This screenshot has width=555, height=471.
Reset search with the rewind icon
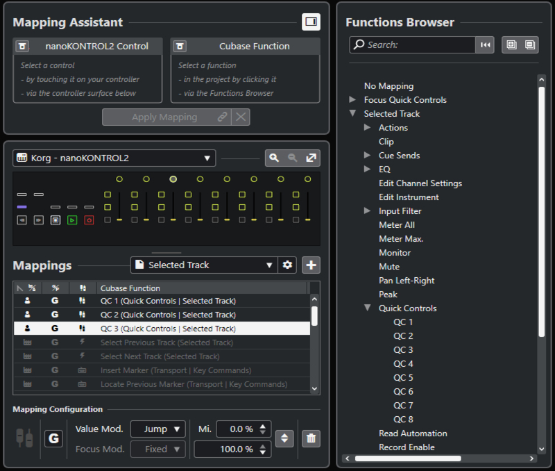485,44
